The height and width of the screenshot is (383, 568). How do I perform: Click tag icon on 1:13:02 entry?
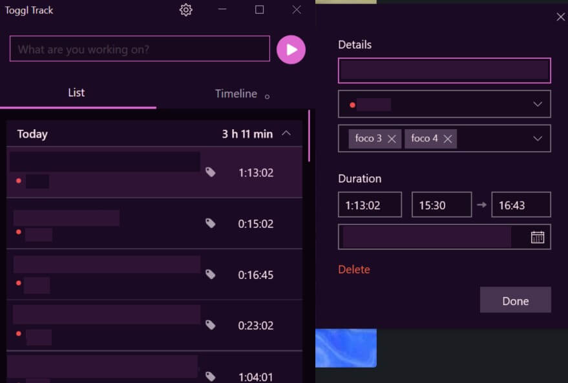point(211,172)
